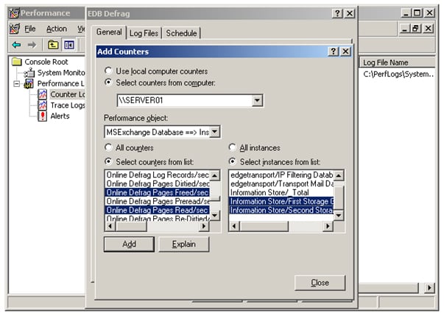Click the Add button
This screenshot has width=444, height=316.
[129, 244]
